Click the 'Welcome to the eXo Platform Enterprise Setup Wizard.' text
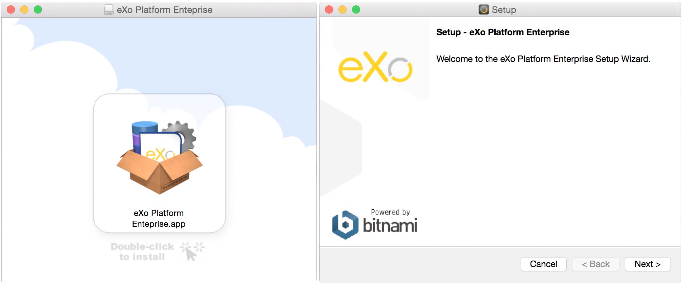Viewport: 682px width, 285px height. point(543,59)
